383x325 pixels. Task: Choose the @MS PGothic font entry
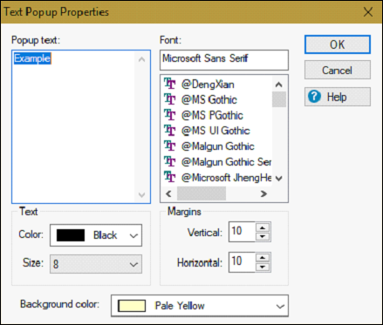click(217, 115)
